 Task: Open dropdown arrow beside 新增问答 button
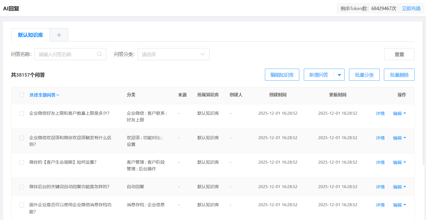[x=339, y=75]
